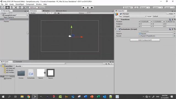Screen dimensions: 176x99
Task: Open the Layer dropdown set to Default
Action: tap(164, 16)
